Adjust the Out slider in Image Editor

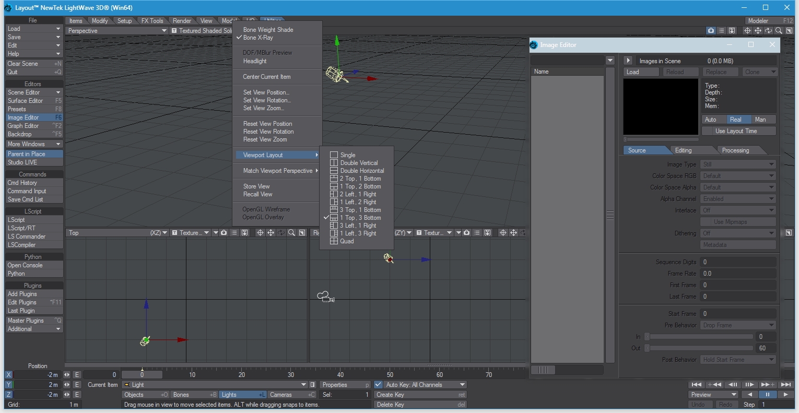coord(699,348)
